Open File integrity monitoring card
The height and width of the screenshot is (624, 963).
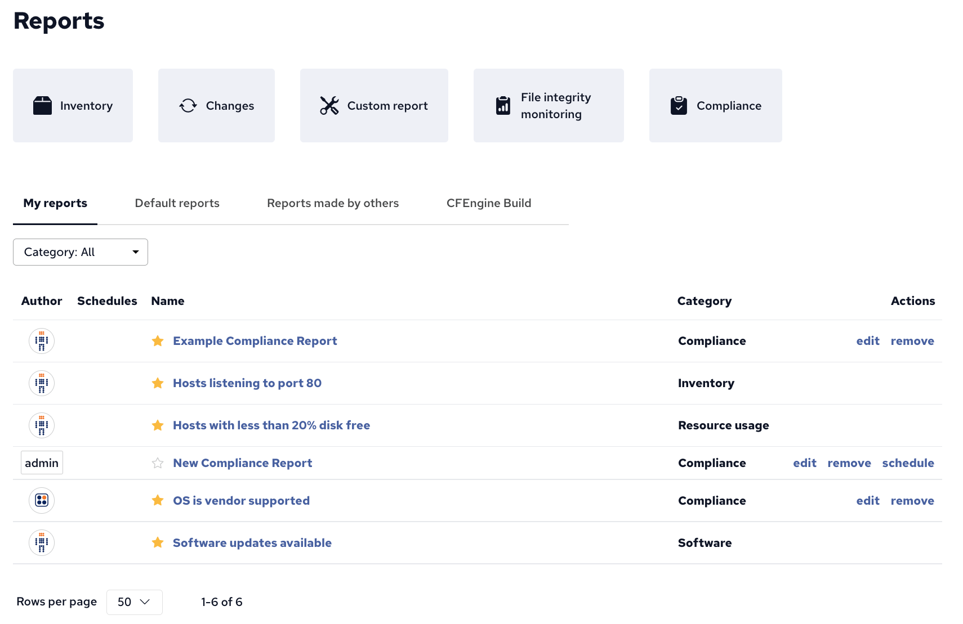tap(549, 105)
